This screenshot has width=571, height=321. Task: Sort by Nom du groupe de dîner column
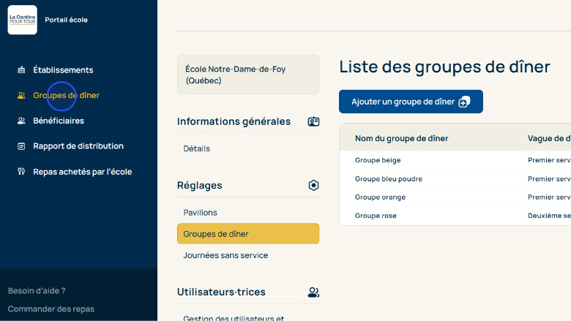(401, 138)
